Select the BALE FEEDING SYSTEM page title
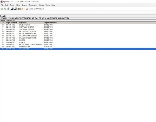The width and height of the screenshot is (156, 122). (x=27, y=31)
